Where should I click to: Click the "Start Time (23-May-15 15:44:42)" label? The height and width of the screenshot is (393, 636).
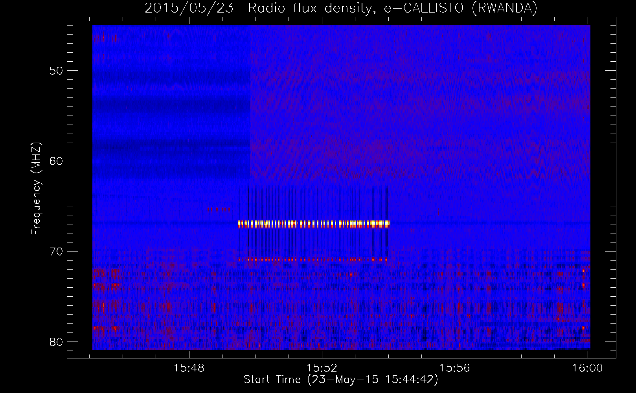(x=341, y=380)
